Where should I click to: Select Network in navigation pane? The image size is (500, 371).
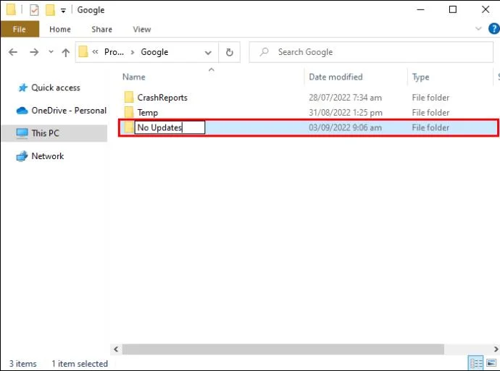pyautogui.click(x=48, y=156)
